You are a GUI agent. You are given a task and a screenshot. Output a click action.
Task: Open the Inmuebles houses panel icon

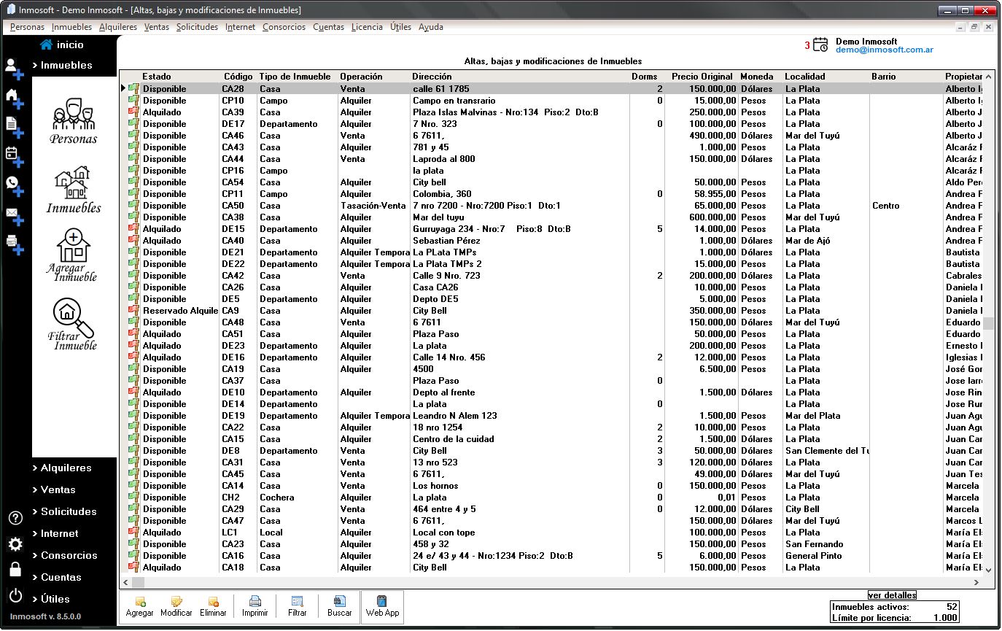[x=74, y=190]
